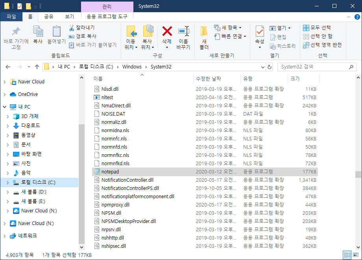Select the 홈 ribbon tab
The height and width of the screenshot is (260, 362).
[30, 17]
